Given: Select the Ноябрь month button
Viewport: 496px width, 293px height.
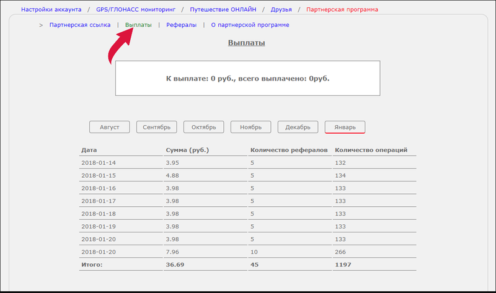Looking at the screenshot, I should 251,127.
